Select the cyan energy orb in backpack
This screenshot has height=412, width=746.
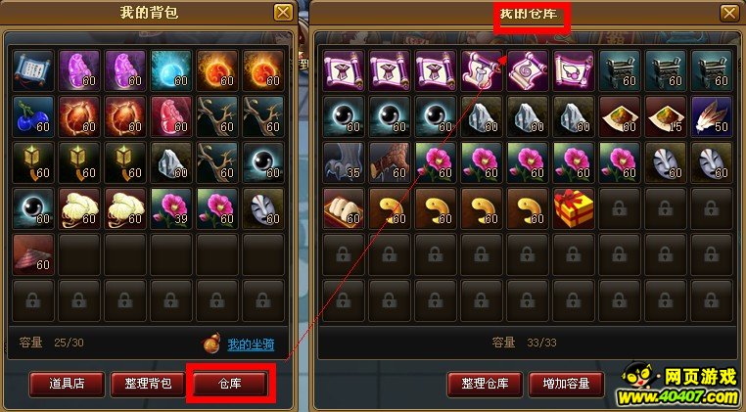click(171, 70)
